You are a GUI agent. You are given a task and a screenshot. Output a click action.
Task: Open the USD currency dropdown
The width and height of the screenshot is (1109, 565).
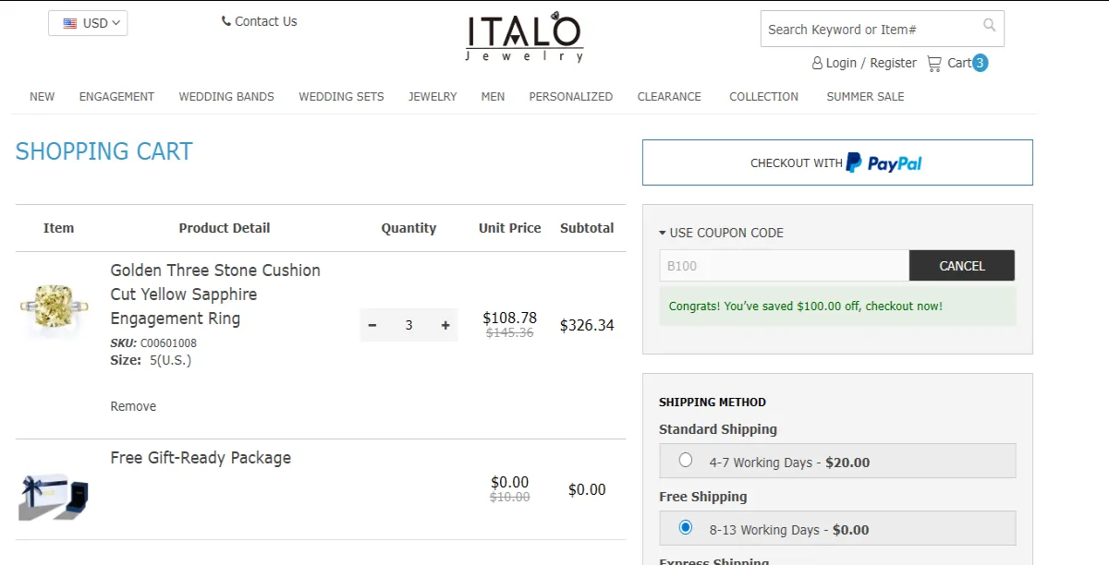point(88,23)
